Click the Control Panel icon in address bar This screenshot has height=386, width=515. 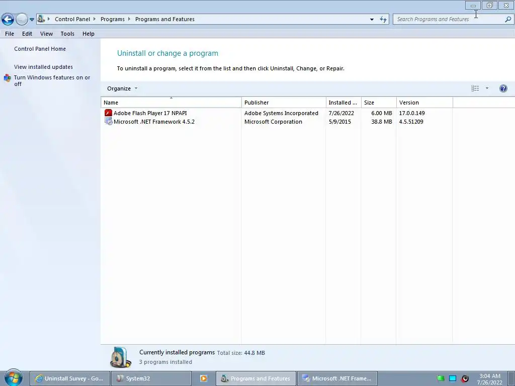click(41, 19)
